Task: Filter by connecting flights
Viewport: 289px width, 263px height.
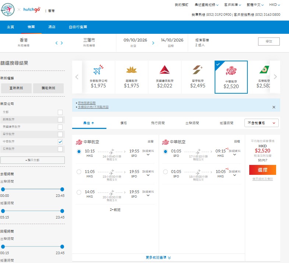Action: [x=49, y=88]
